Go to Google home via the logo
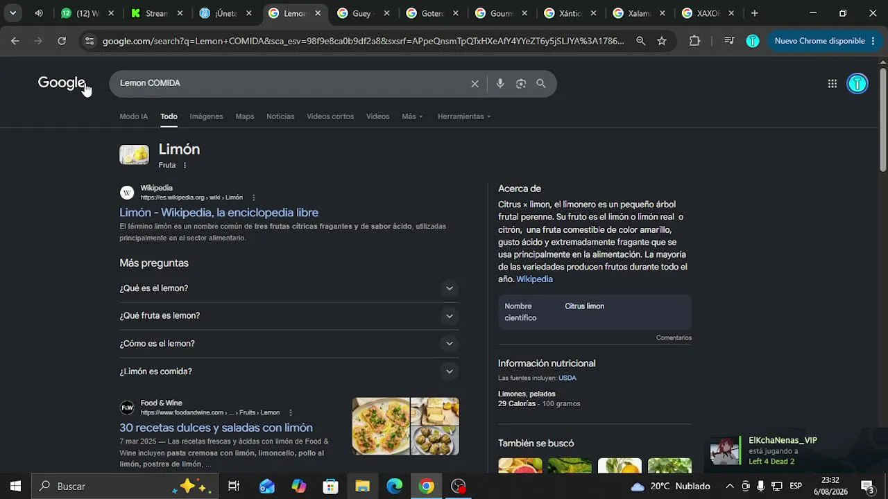 (62, 83)
